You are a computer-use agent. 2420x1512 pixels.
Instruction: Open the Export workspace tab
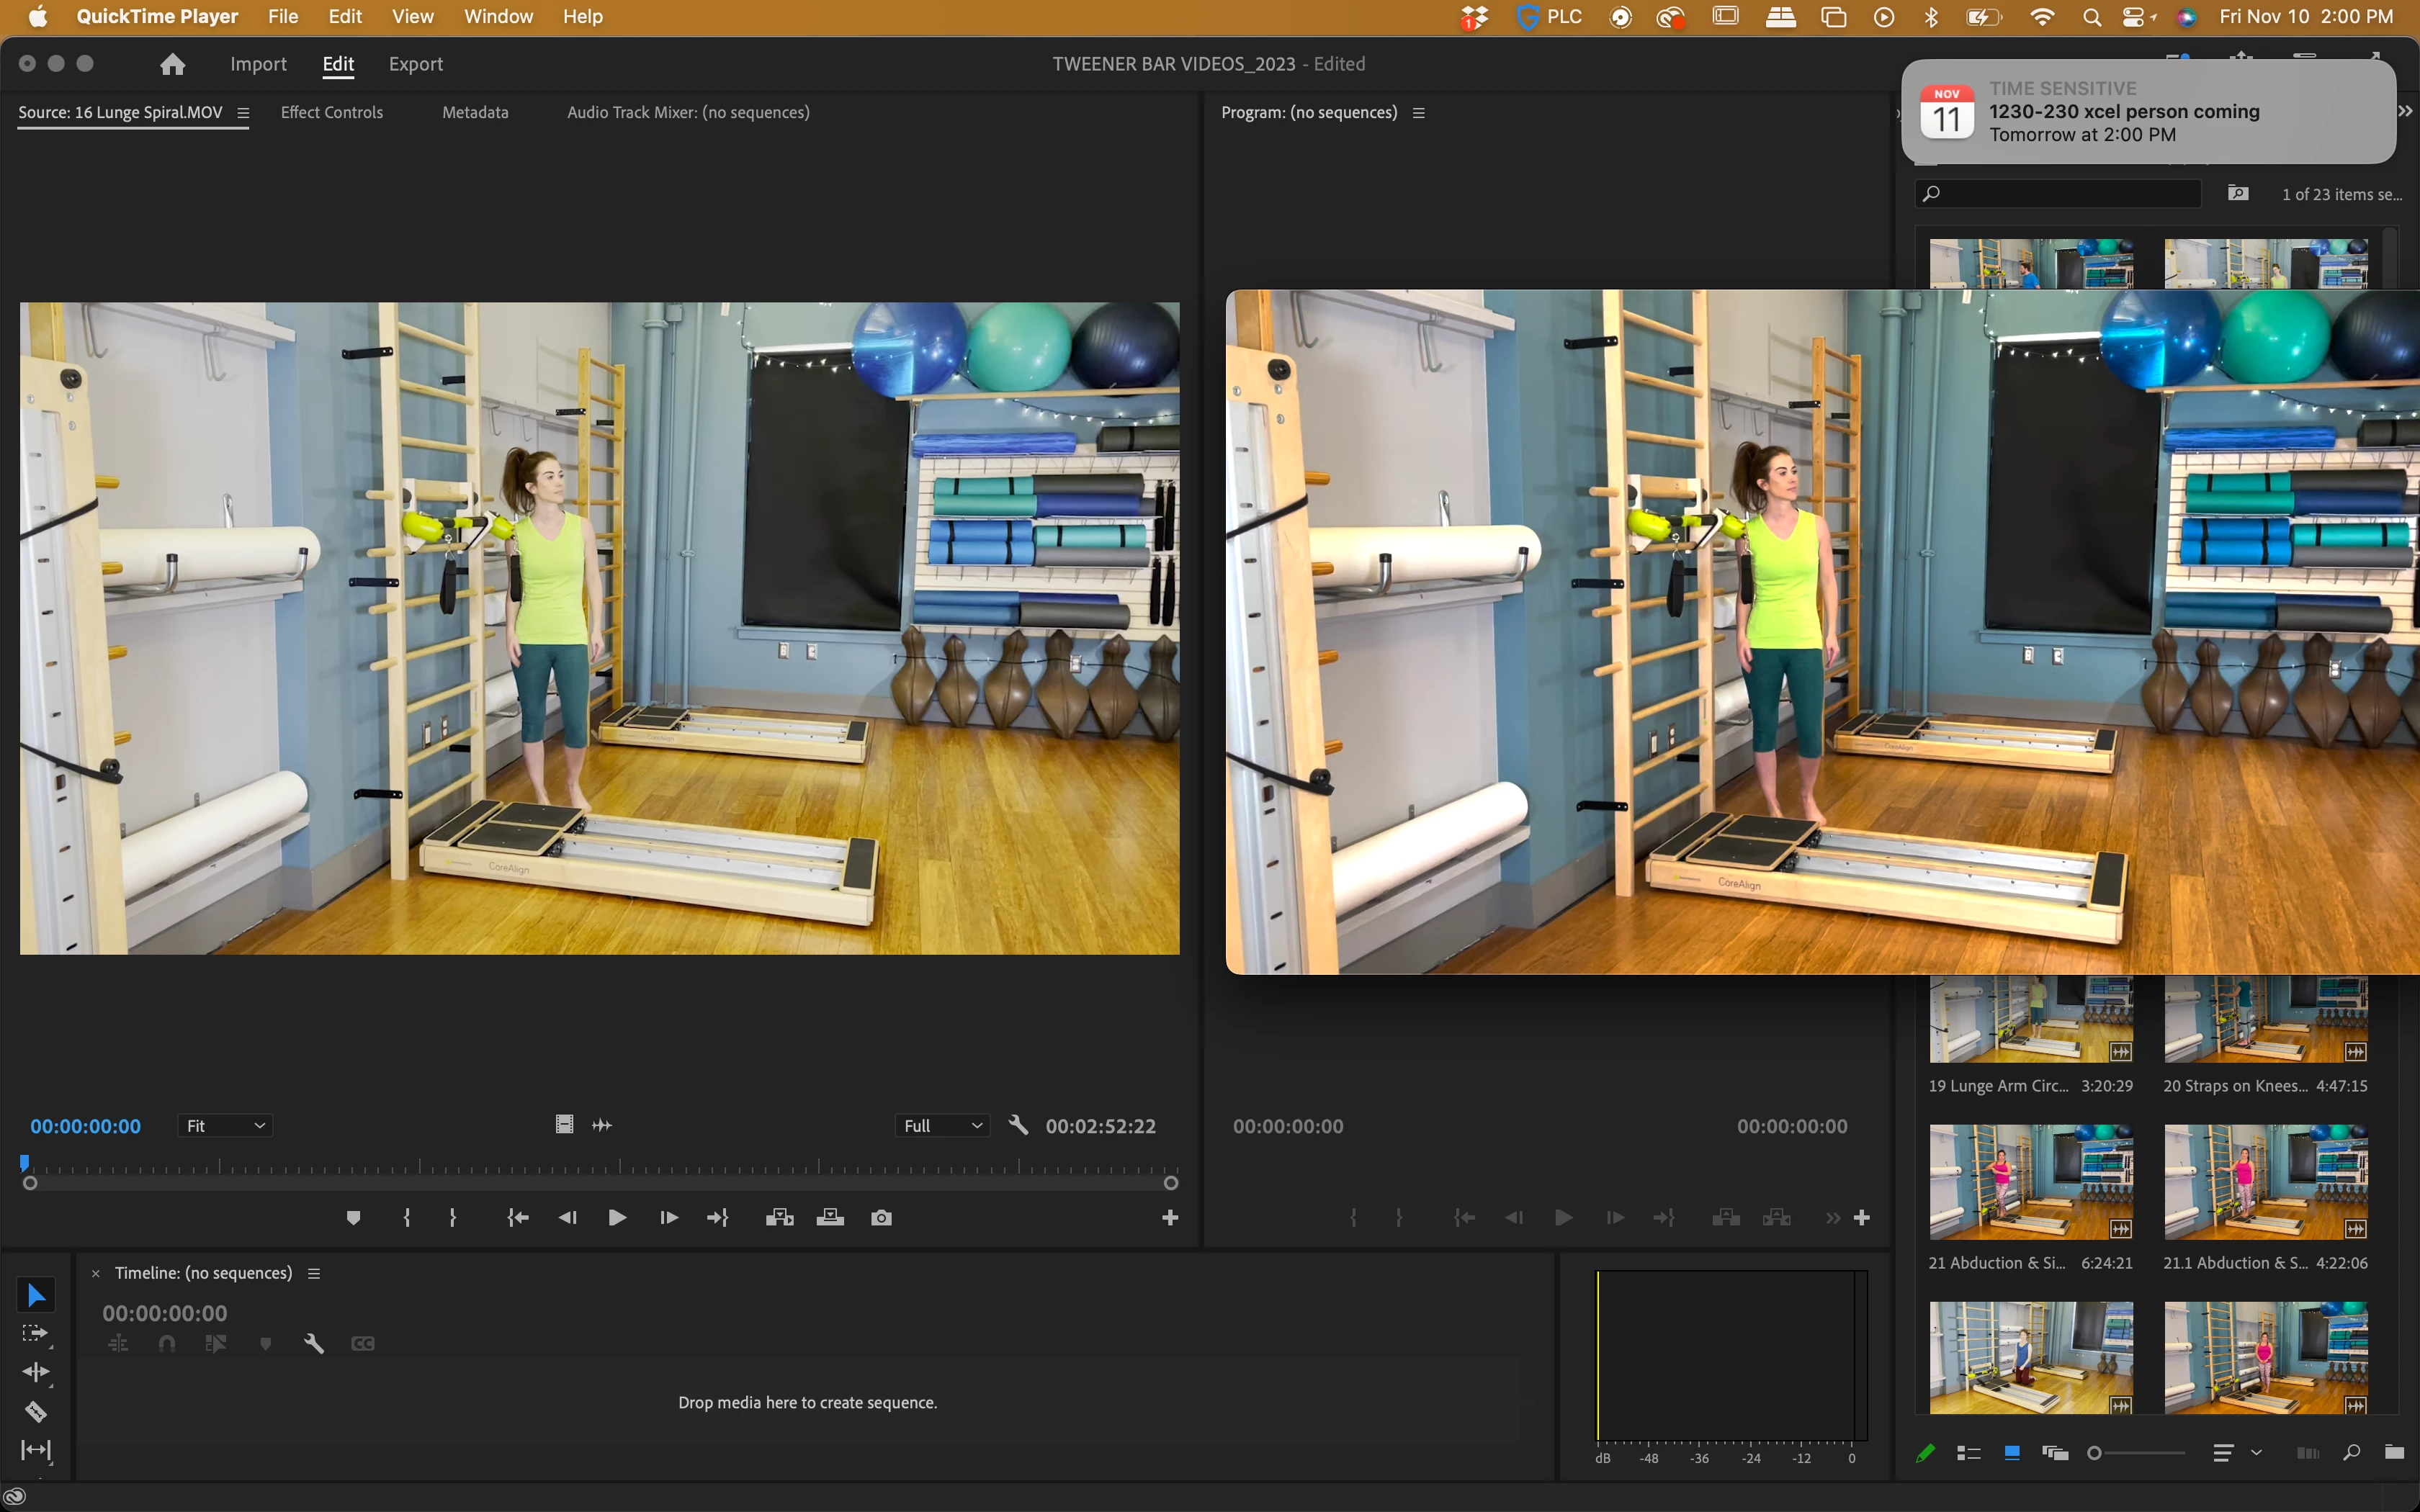pos(415,64)
